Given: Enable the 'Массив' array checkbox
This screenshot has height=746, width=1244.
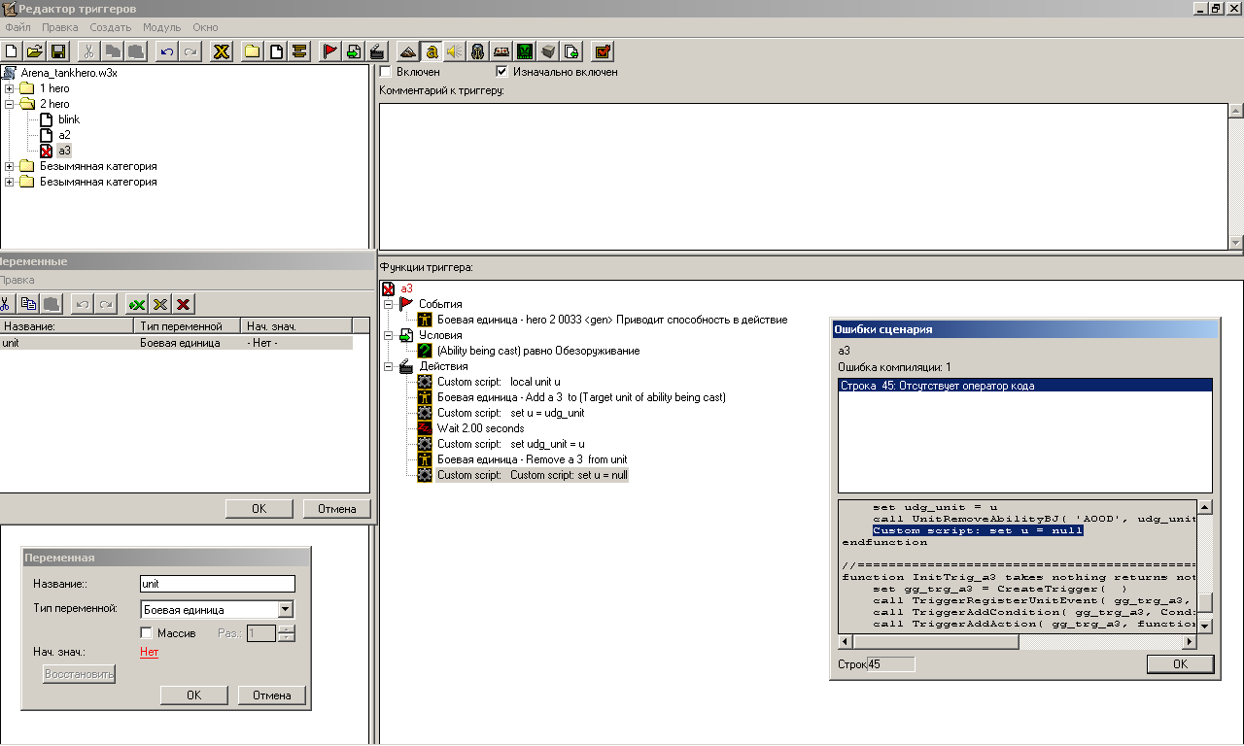Looking at the screenshot, I should (x=147, y=633).
